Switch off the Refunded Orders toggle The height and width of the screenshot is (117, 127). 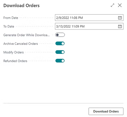60,61
